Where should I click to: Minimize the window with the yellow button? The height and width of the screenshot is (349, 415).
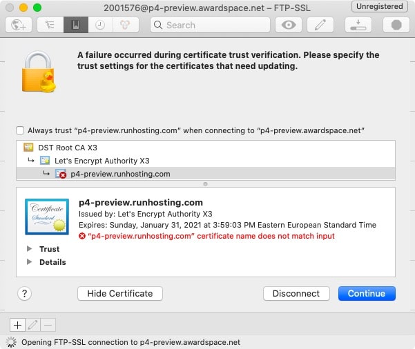click(23, 8)
